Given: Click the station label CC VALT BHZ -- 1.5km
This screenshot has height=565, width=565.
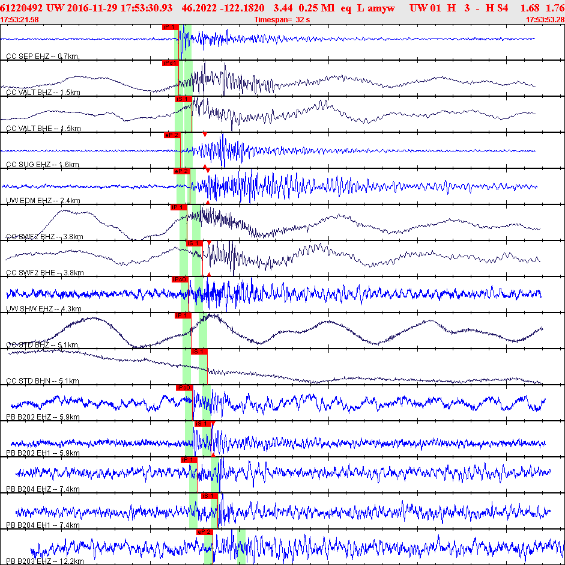Looking at the screenshot, I should [x=43, y=93].
